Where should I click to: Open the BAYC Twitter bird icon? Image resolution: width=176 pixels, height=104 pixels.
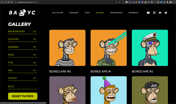pyautogui.click(x=166, y=13)
